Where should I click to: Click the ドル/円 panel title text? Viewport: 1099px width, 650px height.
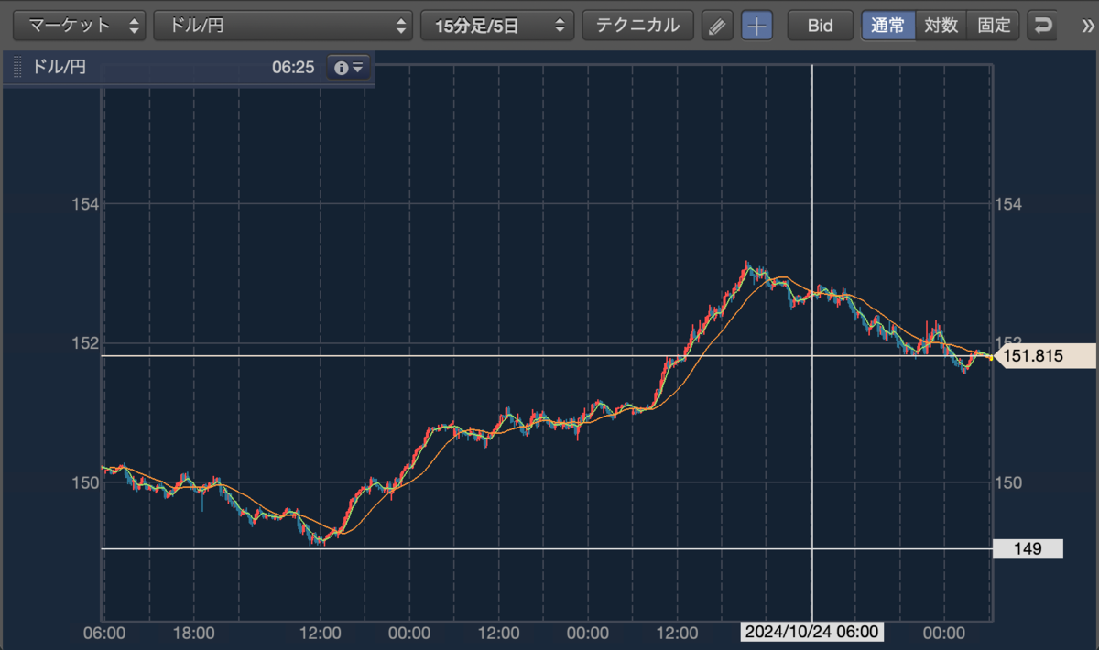click(60, 67)
